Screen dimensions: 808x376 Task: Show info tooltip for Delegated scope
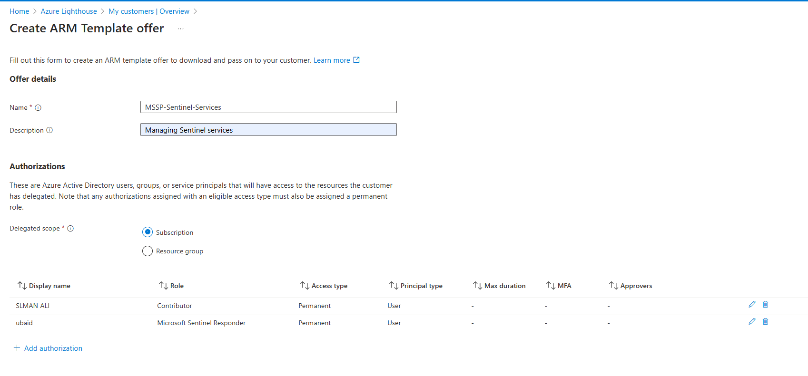pyautogui.click(x=70, y=229)
